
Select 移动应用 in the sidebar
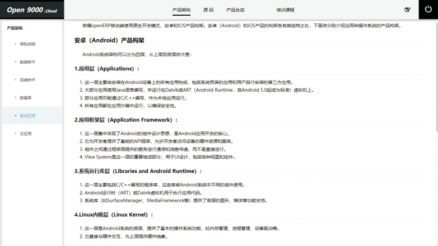pyautogui.click(x=27, y=116)
